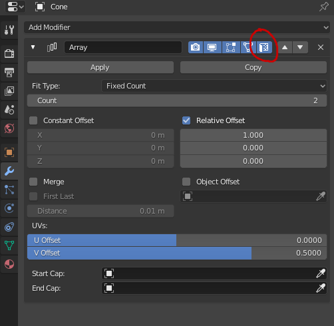Click Constant Offset Y field
The height and width of the screenshot is (326, 334).
[100, 148]
